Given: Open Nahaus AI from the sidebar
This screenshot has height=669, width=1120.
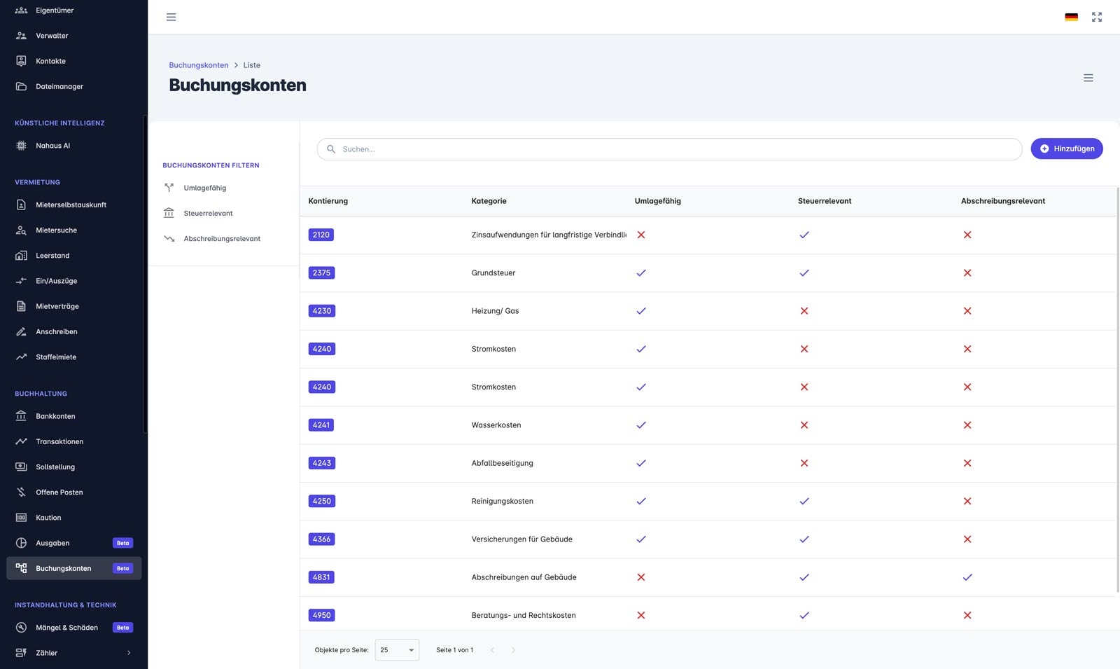Looking at the screenshot, I should tap(53, 146).
